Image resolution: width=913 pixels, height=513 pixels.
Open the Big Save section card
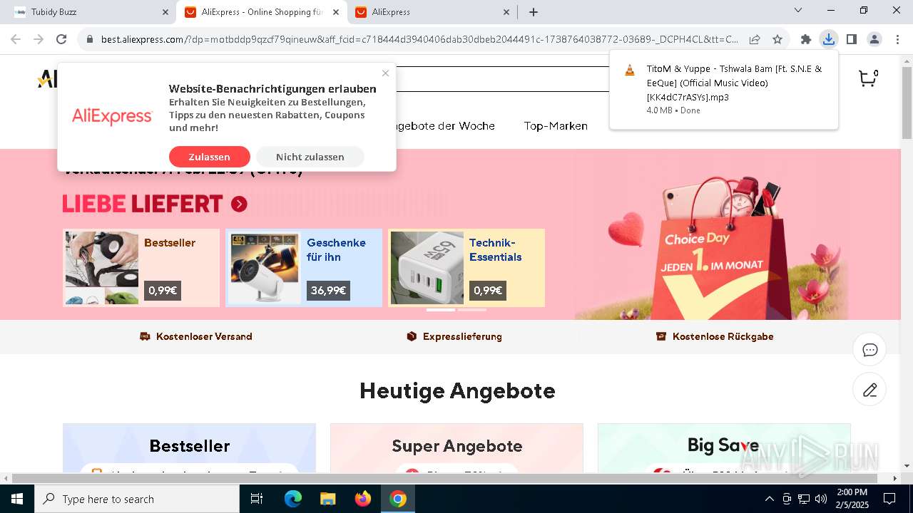click(x=724, y=448)
